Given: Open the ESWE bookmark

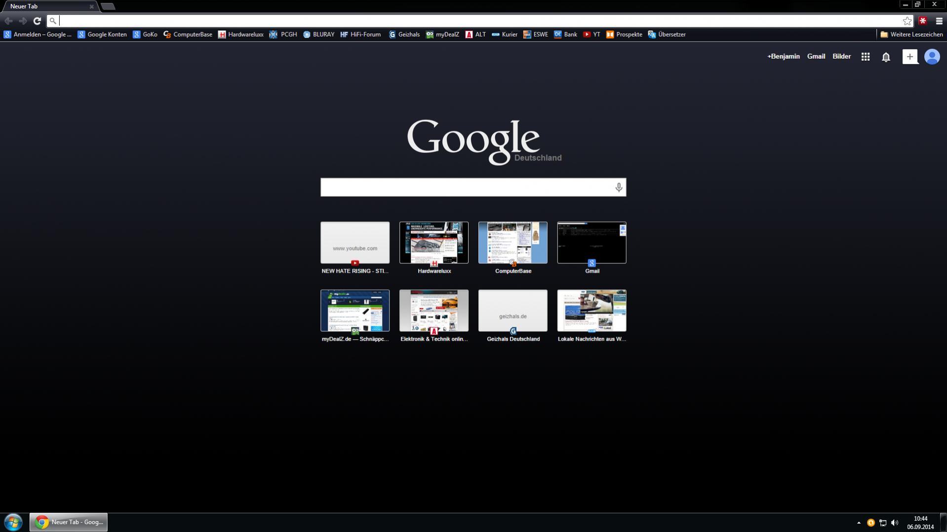Looking at the screenshot, I should [536, 35].
